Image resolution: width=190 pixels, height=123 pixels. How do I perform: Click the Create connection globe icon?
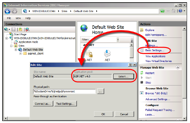6,29
